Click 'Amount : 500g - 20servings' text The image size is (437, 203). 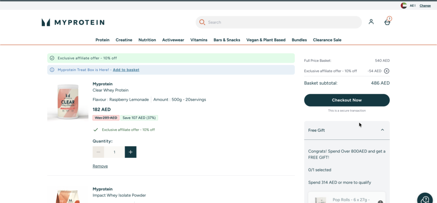coord(180,100)
